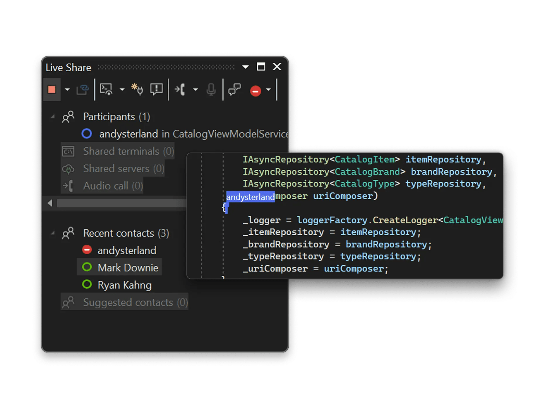
Task: Click the horizontal scrollbar thumb
Action: [122, 203]
